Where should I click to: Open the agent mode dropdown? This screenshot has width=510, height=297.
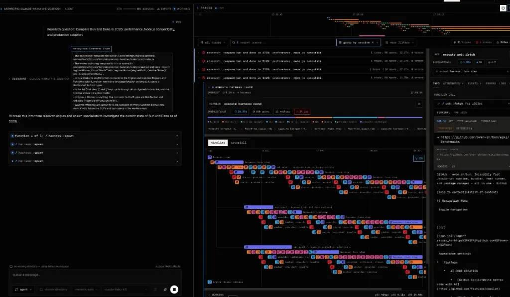point(23,290)
